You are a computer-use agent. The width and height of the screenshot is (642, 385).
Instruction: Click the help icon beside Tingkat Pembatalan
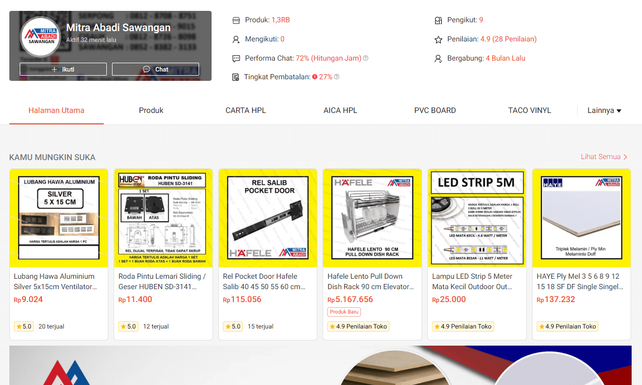(x=337, y=77)
